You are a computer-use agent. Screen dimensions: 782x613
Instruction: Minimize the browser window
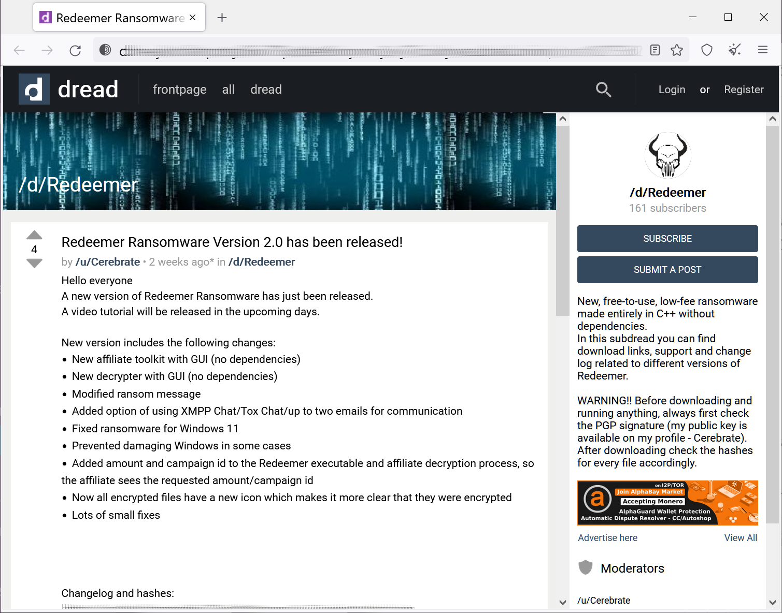[x=692, y=17]
